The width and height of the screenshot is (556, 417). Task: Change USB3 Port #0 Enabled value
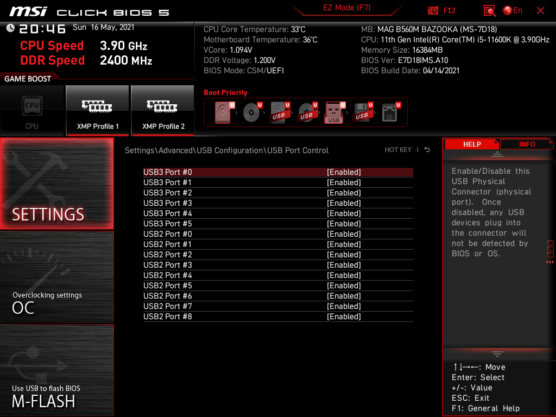pos(344,172)
